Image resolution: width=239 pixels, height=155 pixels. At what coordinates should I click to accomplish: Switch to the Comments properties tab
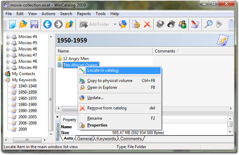131,139
